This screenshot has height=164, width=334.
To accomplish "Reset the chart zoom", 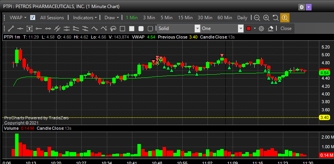I will [x=276, y=18].
